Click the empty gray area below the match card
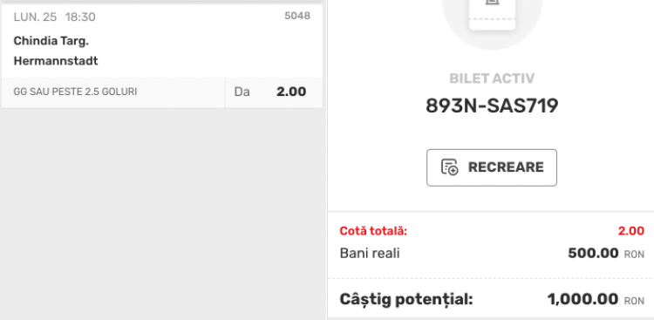The height and width of the screenshot is (320, 654). pyautogui.click(x=163, y=213)
